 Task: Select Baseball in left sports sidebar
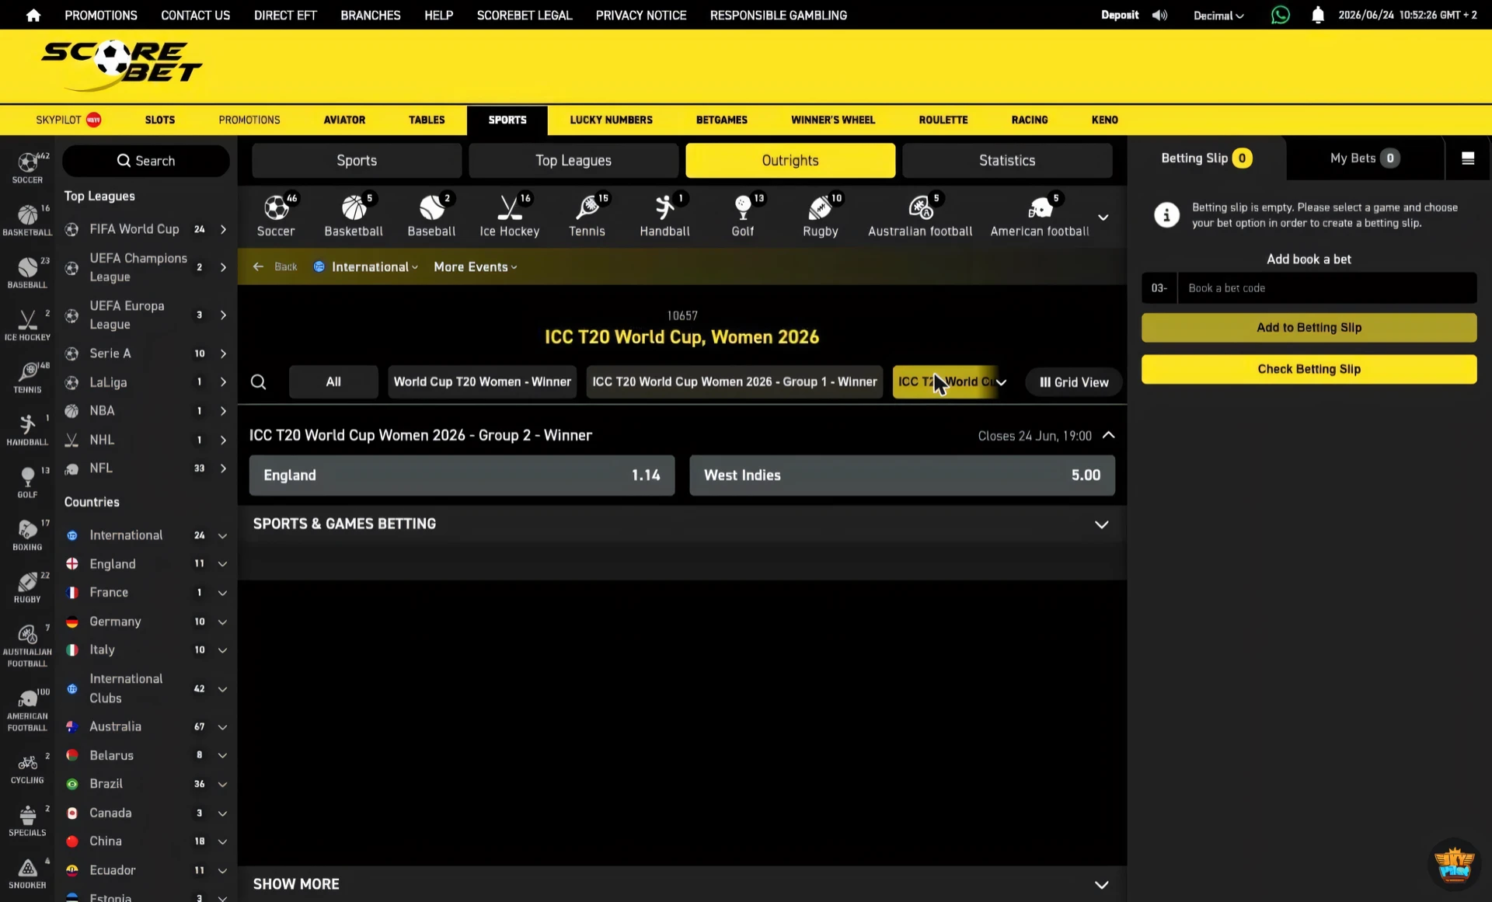[x=27, y=273]
